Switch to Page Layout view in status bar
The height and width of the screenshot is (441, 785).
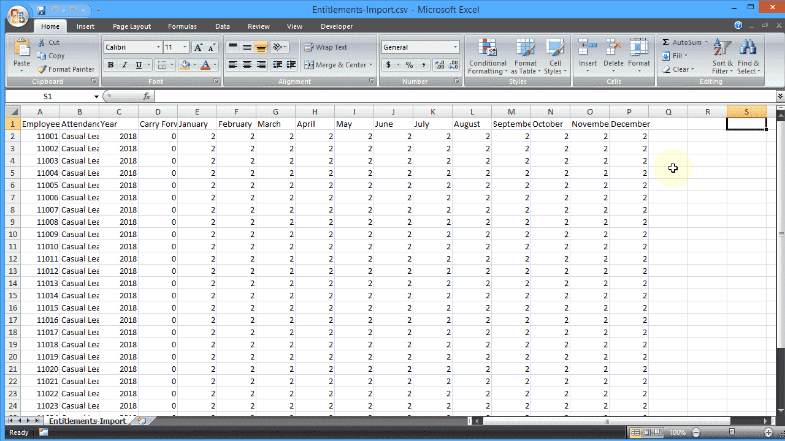pyautogui.click(x=646, y=432)
